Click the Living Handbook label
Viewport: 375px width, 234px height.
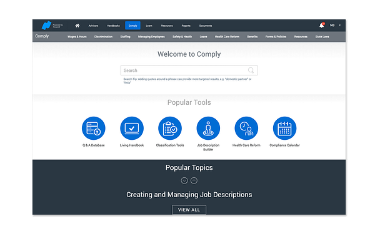tap(132, 145)
